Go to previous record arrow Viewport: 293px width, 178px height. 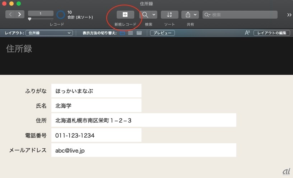tap(10, 14)
